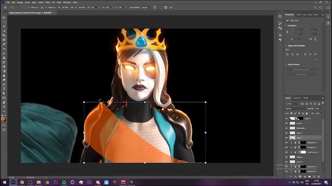Collapse the Align and Distribute section
This screenshot has width=332, height=186.
coord(286,45)
